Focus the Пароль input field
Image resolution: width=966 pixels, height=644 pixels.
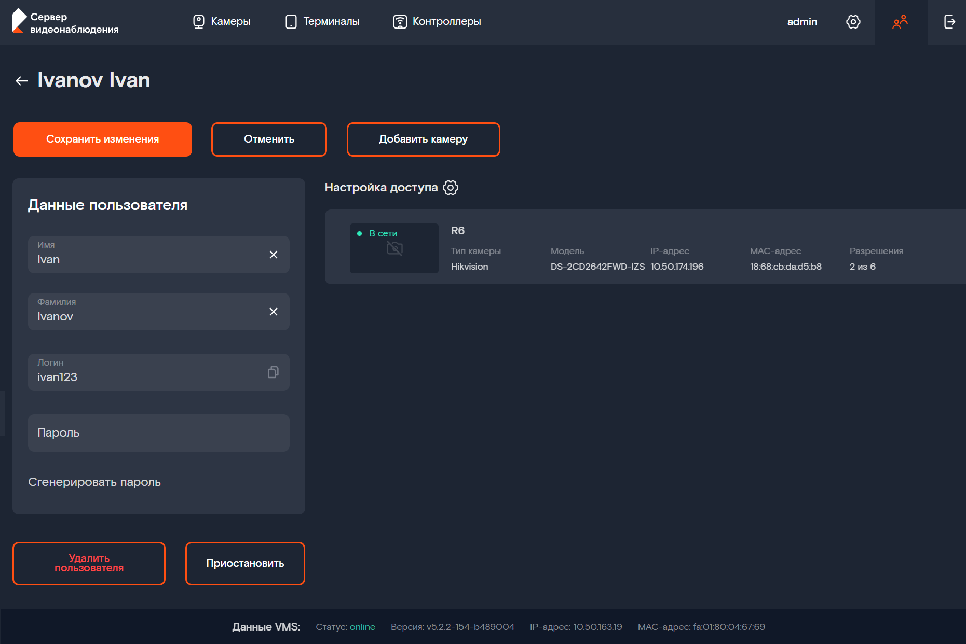coord(158,433)
